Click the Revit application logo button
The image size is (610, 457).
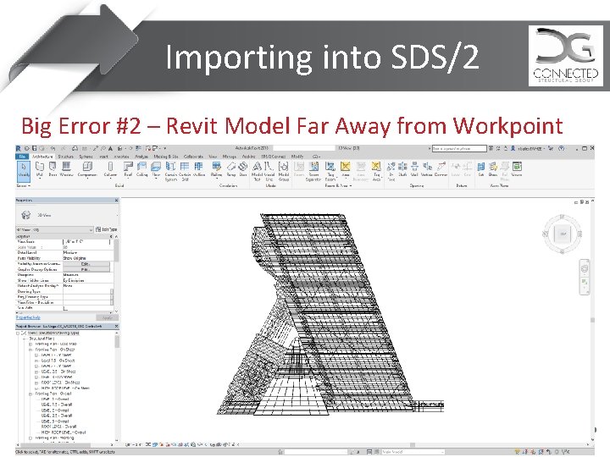tap(19, 148)
